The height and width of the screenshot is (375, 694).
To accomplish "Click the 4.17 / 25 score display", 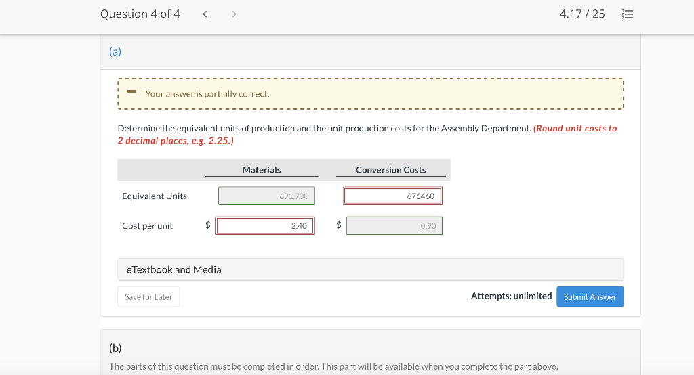I will click(x=582, y=14).
